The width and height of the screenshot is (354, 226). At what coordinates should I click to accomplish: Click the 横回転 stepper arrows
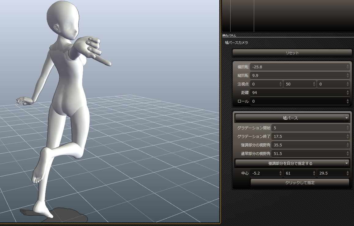coord(348,67)
